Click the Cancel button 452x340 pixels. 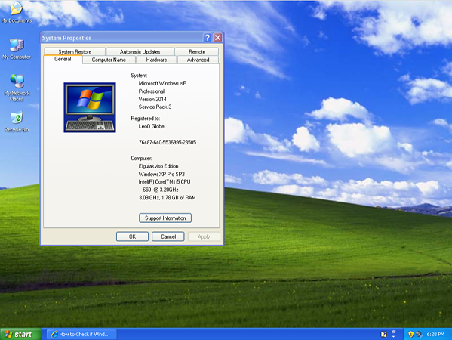[168, 236]
